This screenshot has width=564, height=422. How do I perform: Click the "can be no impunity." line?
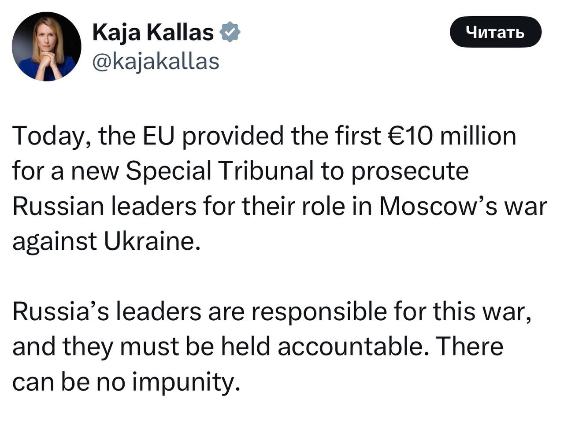click(126, 382)
